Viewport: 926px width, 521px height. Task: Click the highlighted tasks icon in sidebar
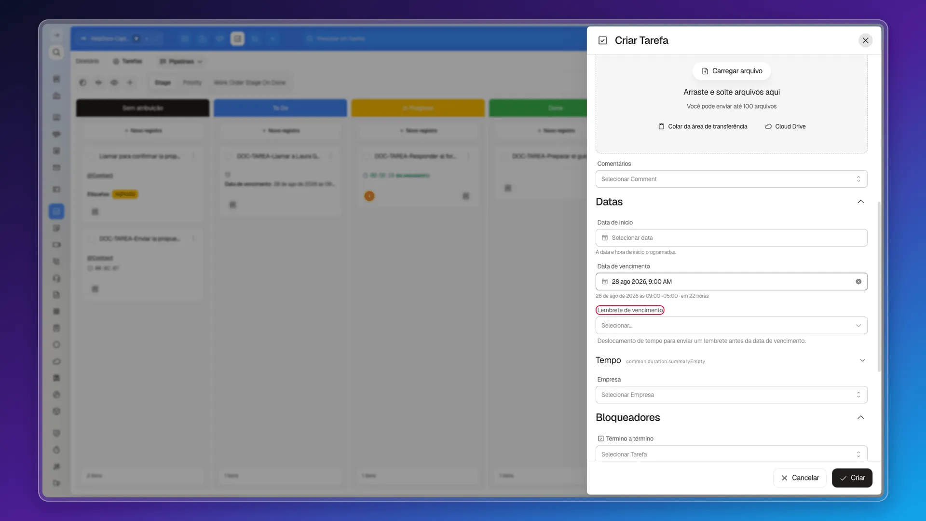[x=56, y=211]
